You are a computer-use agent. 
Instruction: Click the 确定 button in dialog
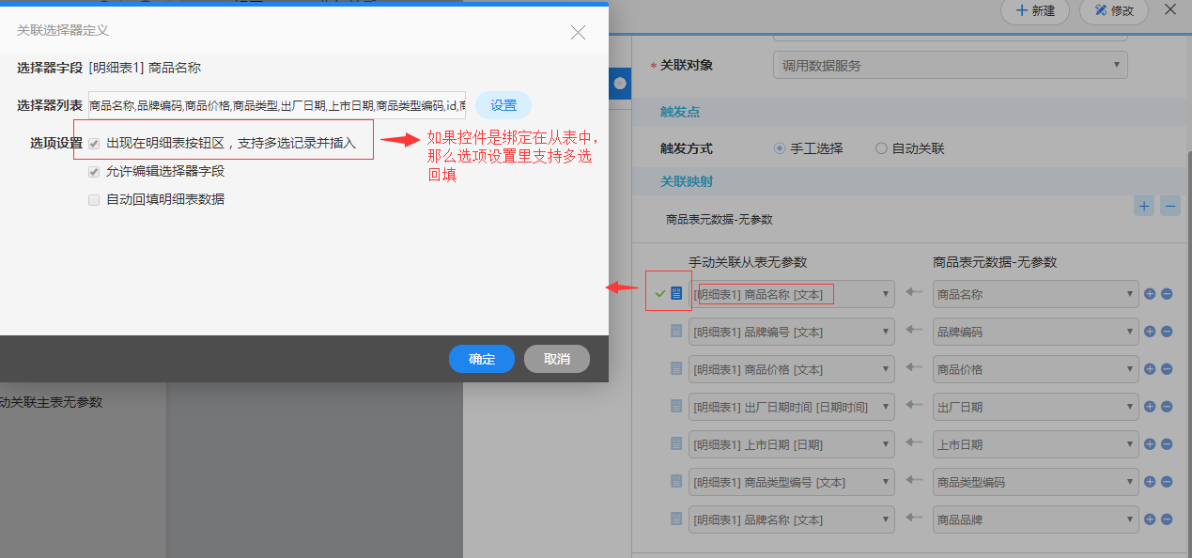point(482,359)
